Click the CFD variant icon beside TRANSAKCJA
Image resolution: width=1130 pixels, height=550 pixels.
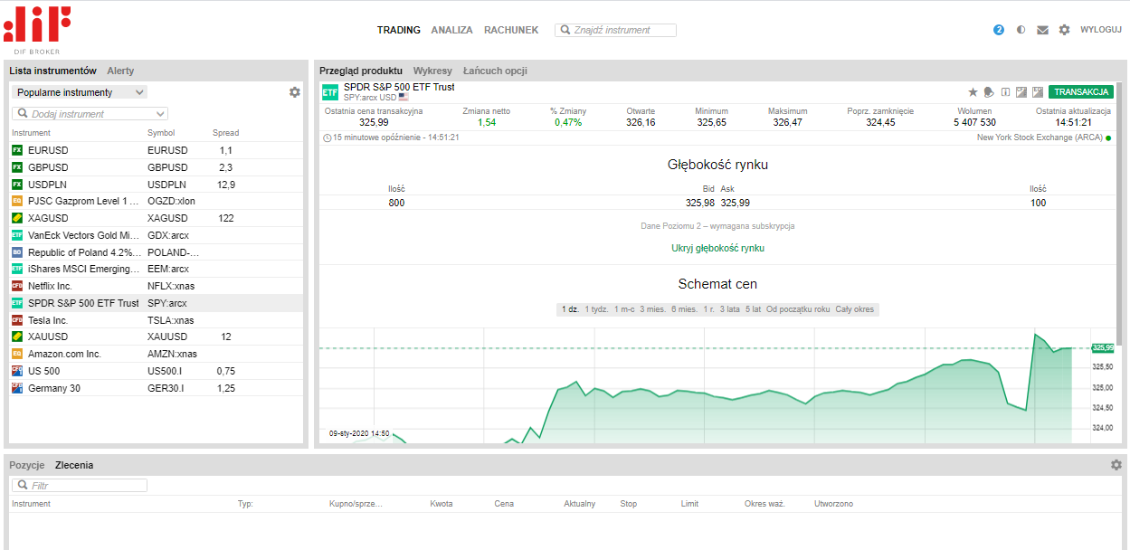tap(1021, 92)
